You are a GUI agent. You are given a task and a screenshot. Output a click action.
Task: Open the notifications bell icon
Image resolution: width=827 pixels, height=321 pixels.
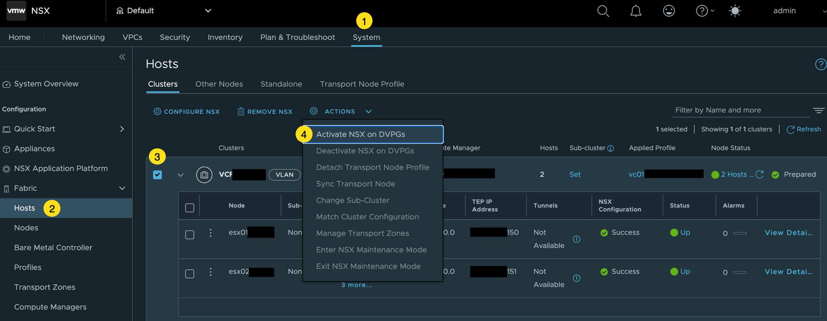coord(635,11)
